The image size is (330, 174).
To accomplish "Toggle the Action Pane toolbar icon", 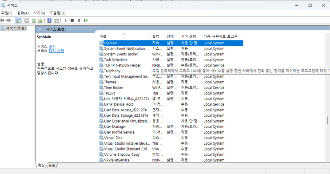I will coord(56,20).
